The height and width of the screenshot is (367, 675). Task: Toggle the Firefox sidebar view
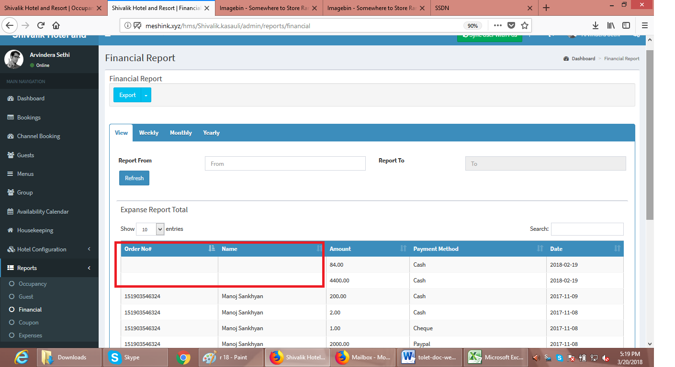[626, 26]
